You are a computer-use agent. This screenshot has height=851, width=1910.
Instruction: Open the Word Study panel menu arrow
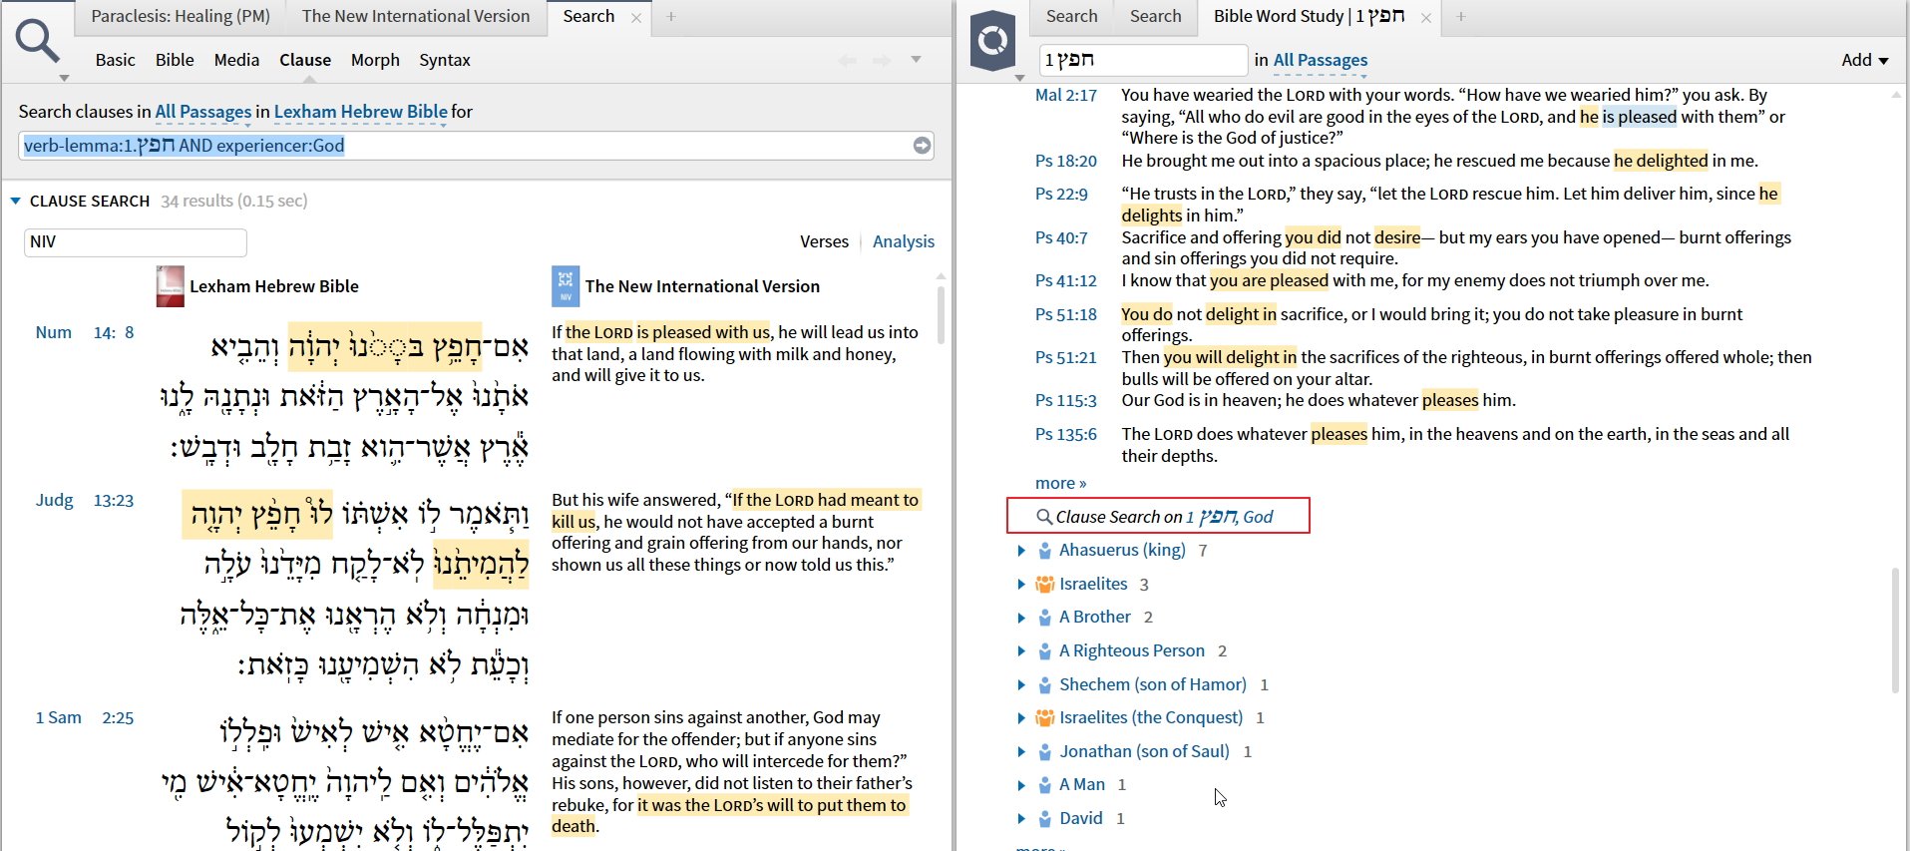pos(1019,78)
